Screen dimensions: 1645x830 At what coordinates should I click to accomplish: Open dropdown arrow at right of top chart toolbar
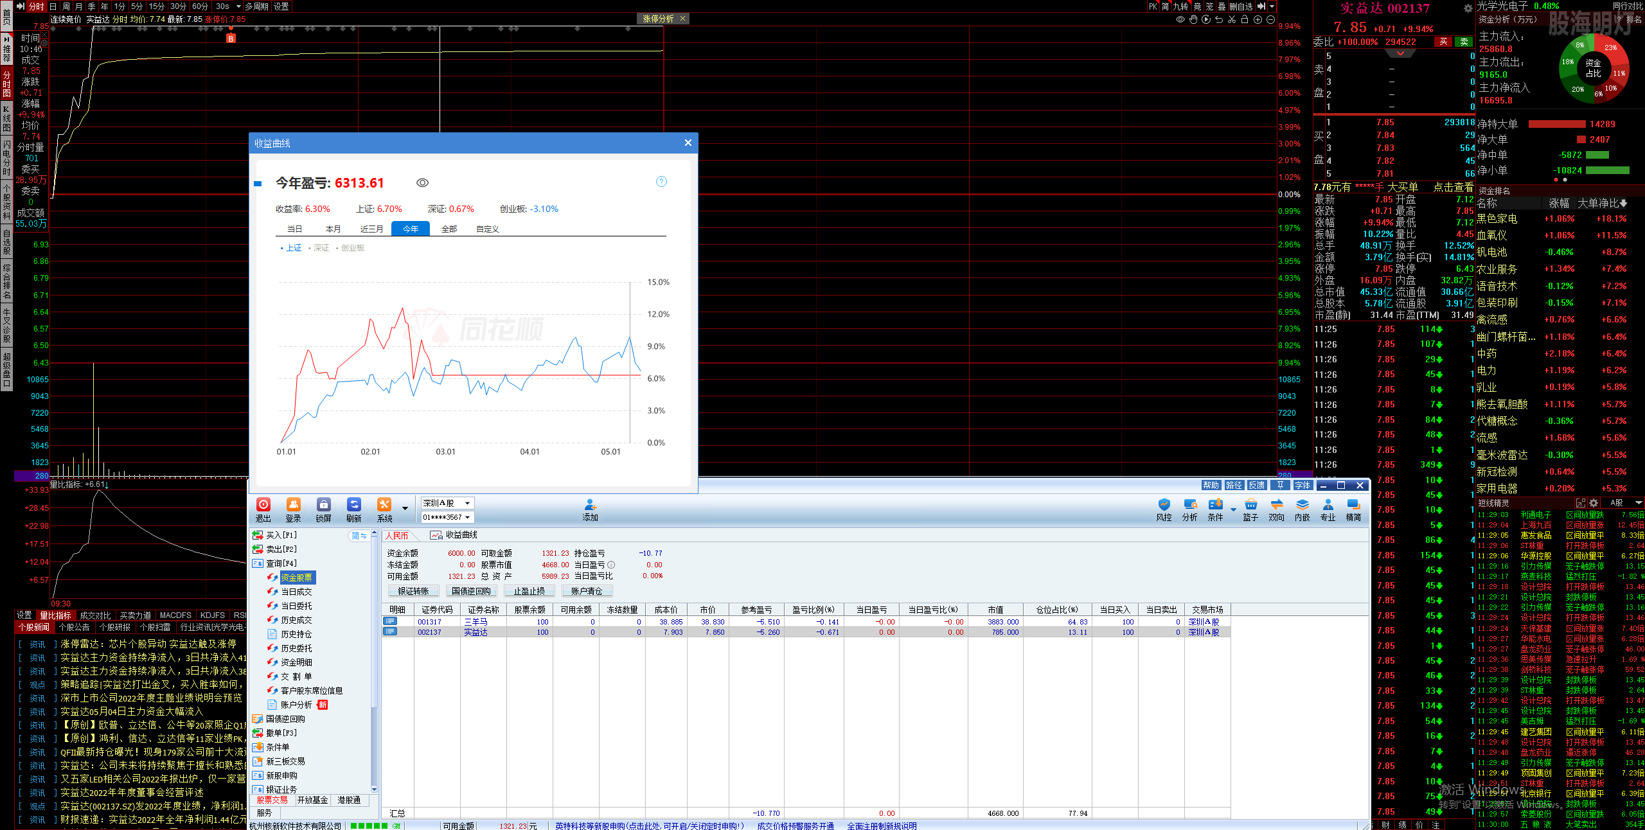click(1272, 6)
